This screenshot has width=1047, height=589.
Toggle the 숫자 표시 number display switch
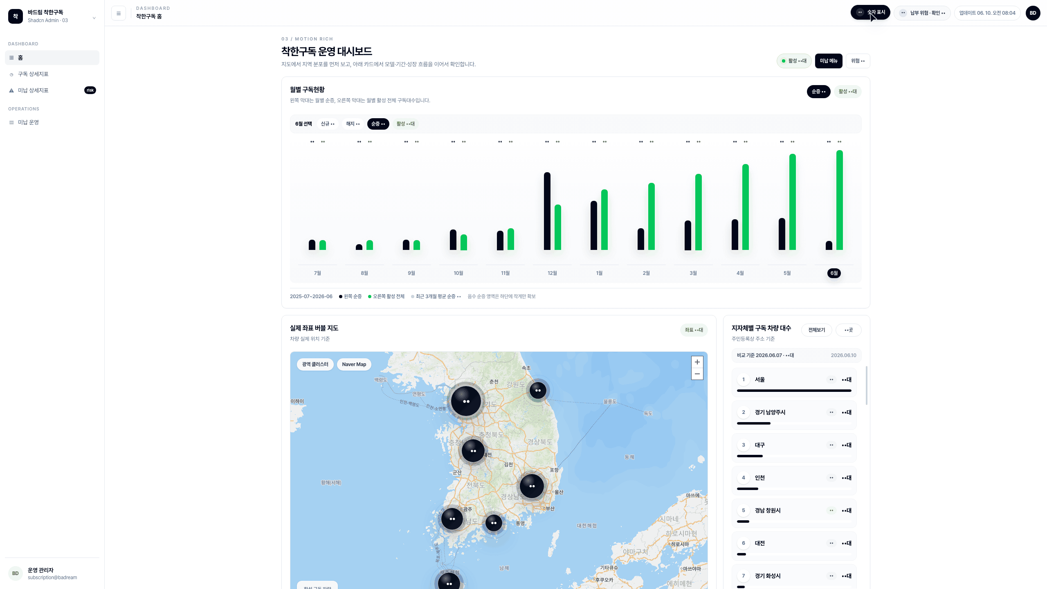(x=870, y=12)
